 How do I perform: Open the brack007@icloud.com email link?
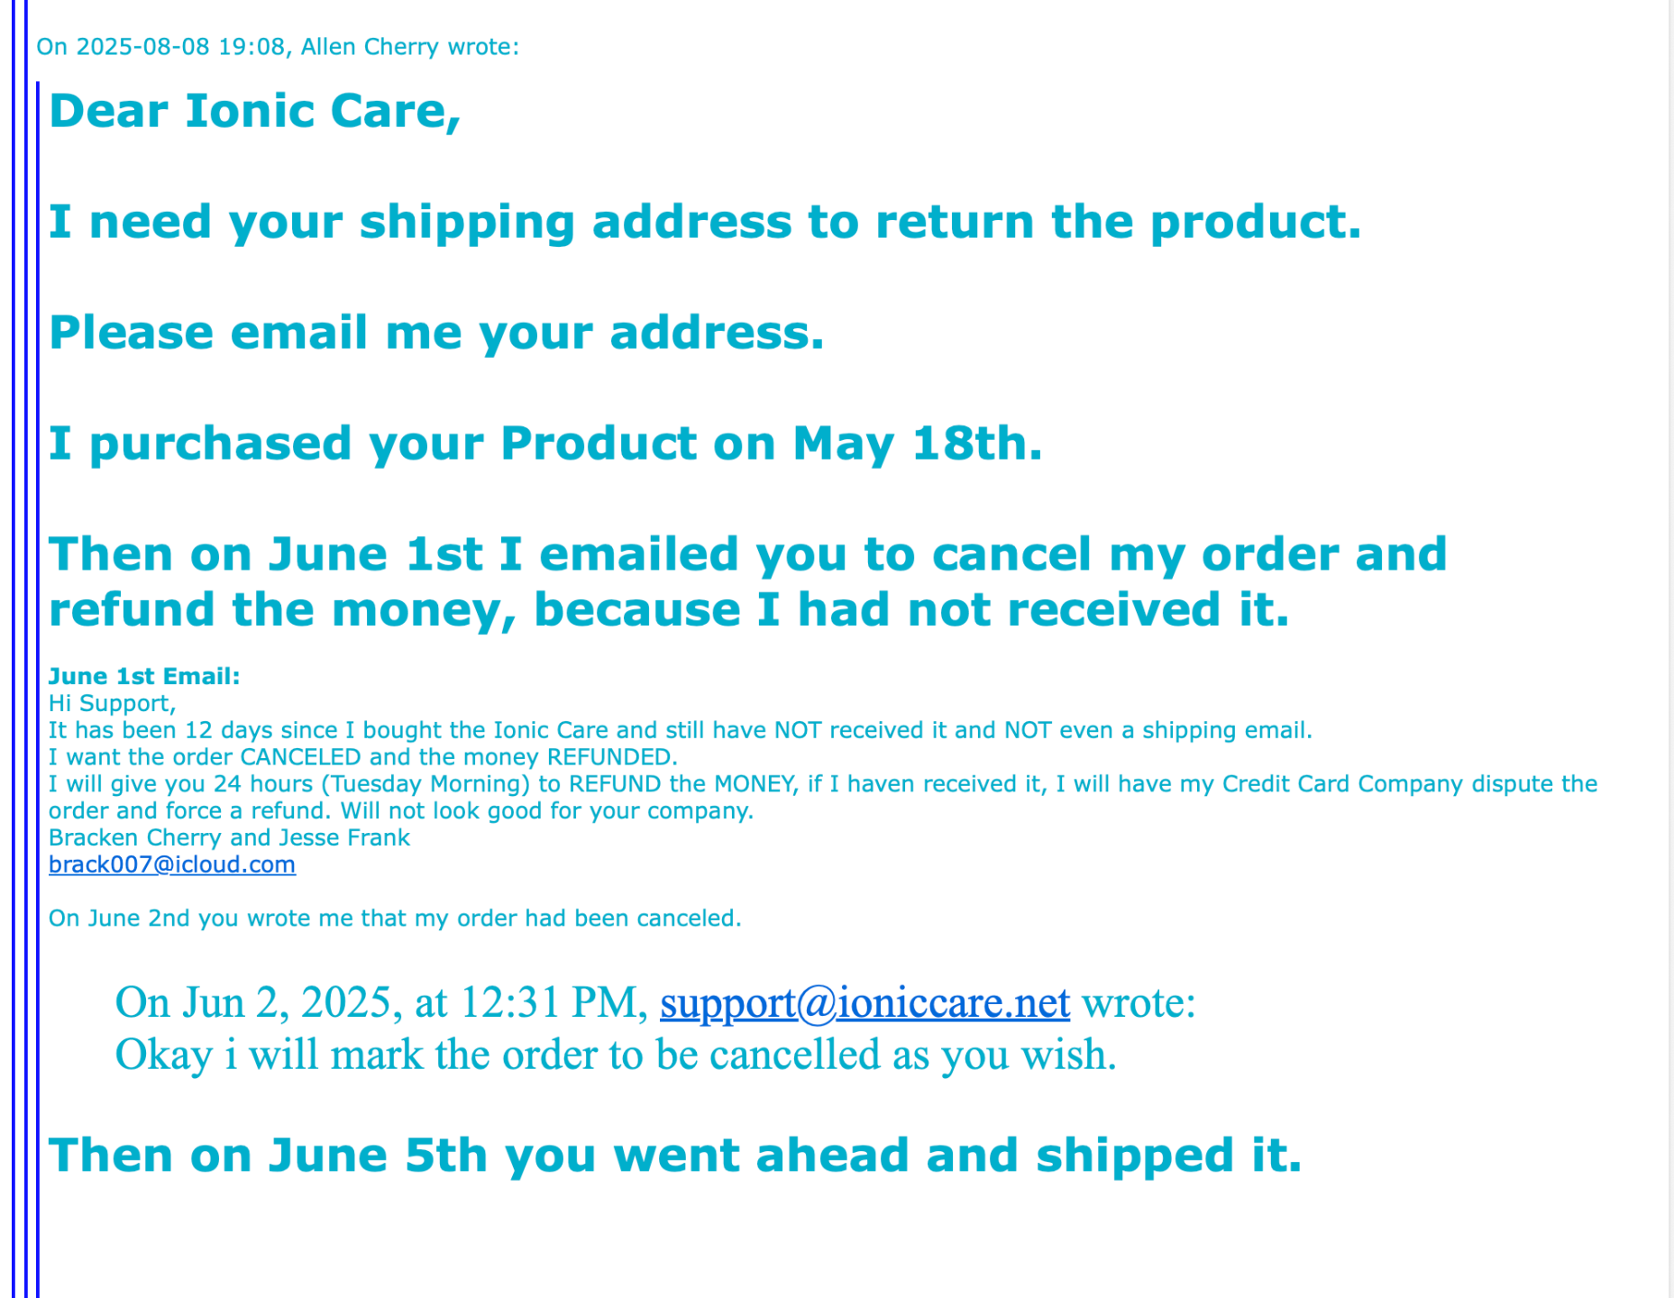click(x=171, y=864)
